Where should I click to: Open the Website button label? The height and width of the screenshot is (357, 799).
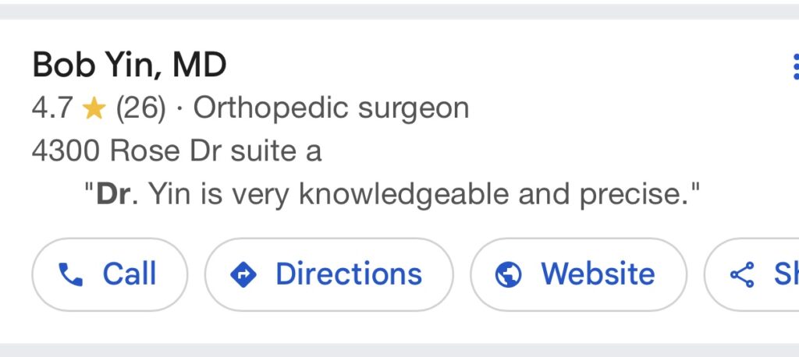(598, 274)
